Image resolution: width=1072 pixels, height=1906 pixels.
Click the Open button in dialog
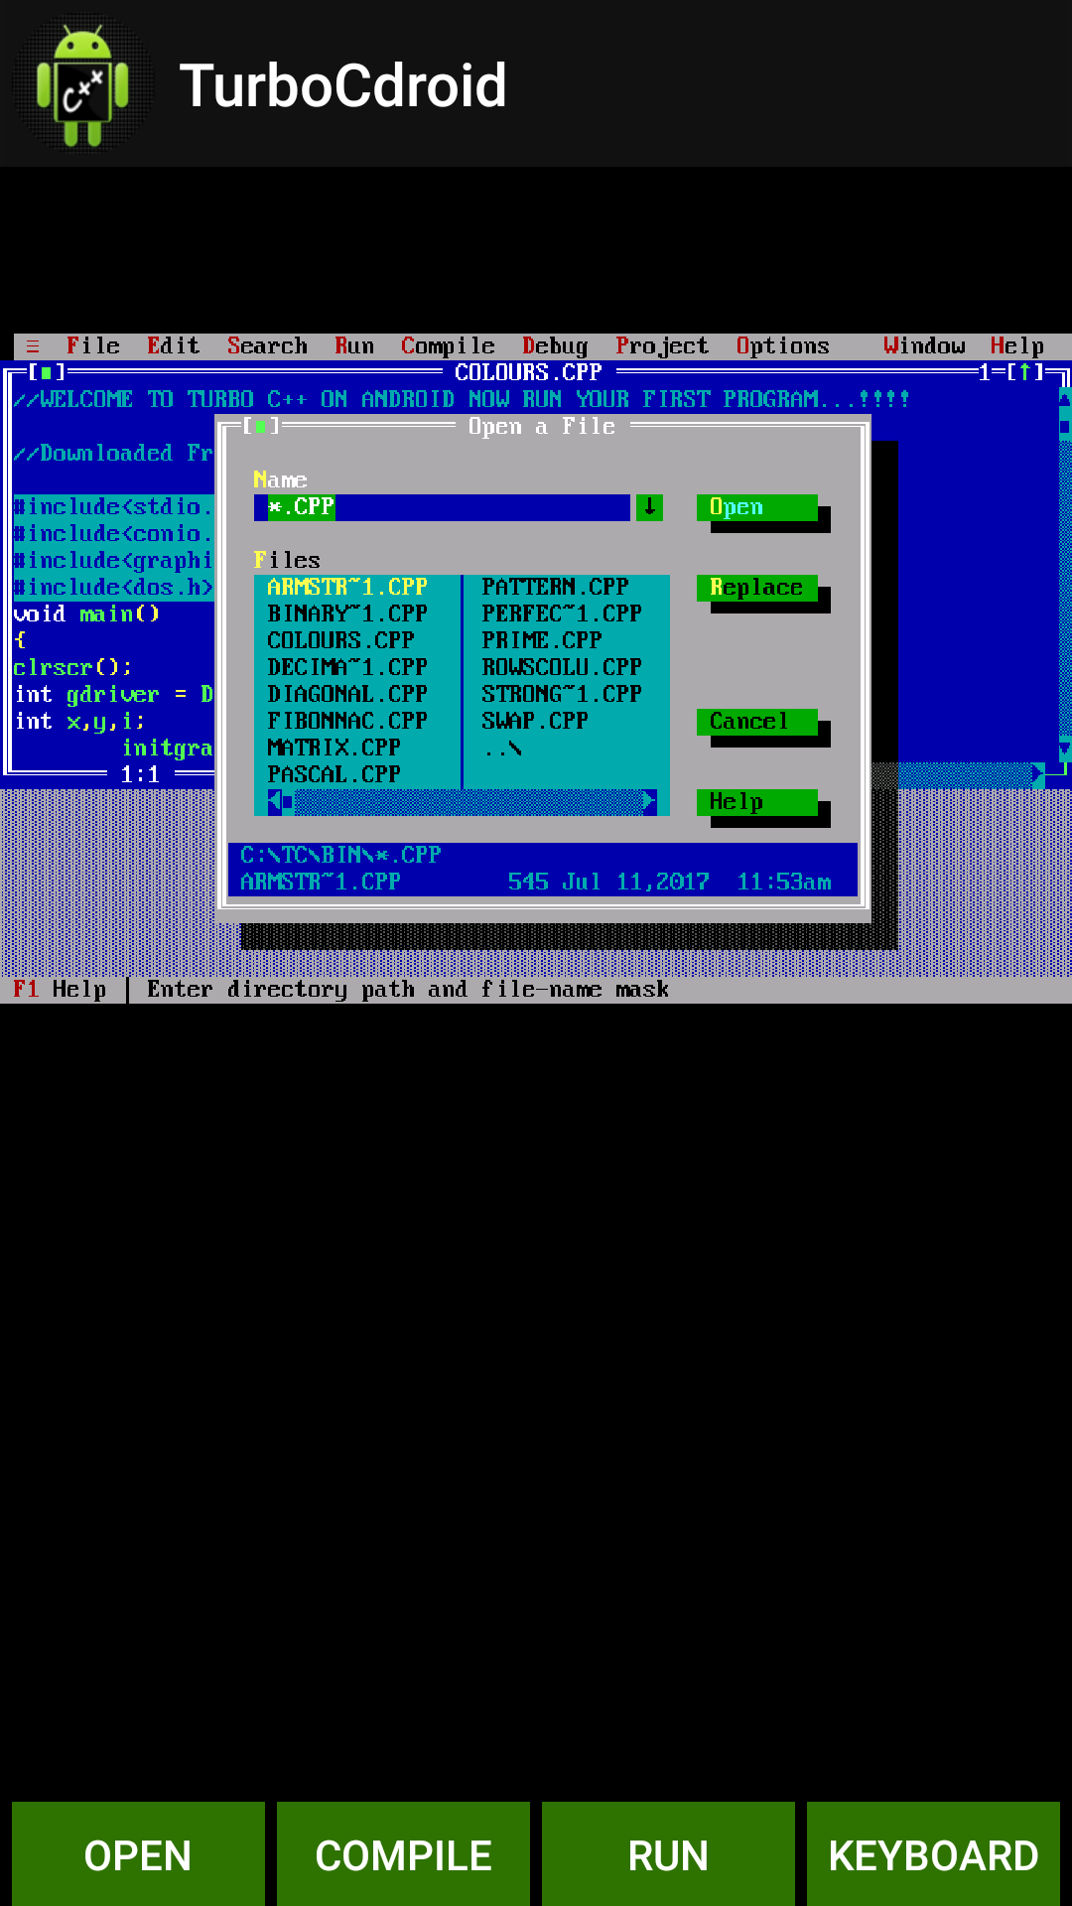coord(757,507)
